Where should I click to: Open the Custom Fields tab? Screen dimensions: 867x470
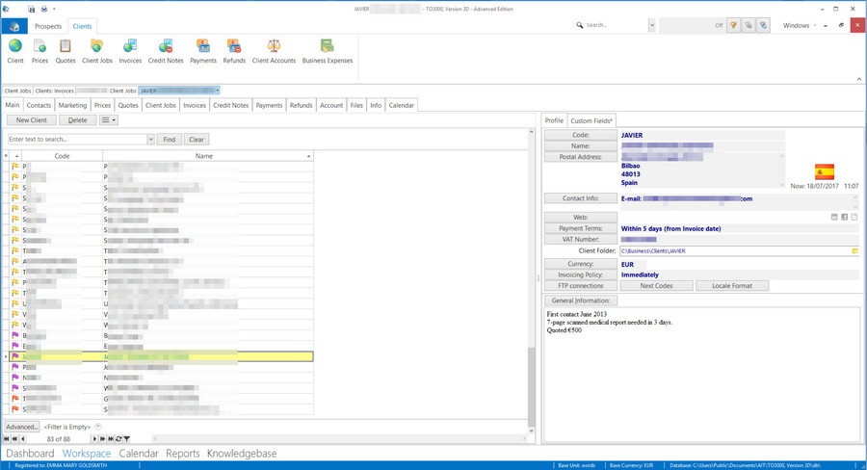[591, 120]
